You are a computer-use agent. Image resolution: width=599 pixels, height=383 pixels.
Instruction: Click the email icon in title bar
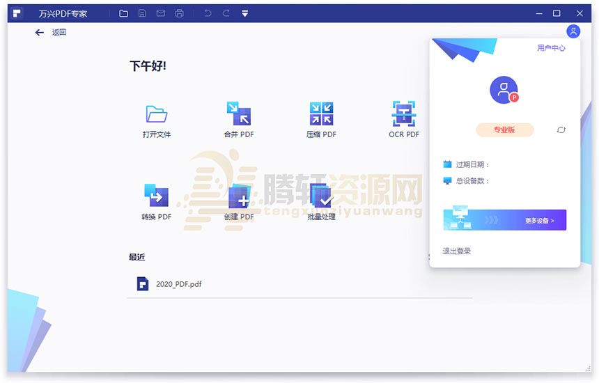tap(161, 13)
